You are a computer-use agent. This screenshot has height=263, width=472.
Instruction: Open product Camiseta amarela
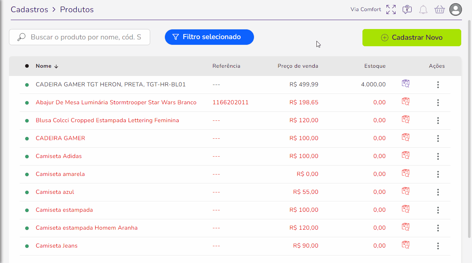tap(60, 174)
